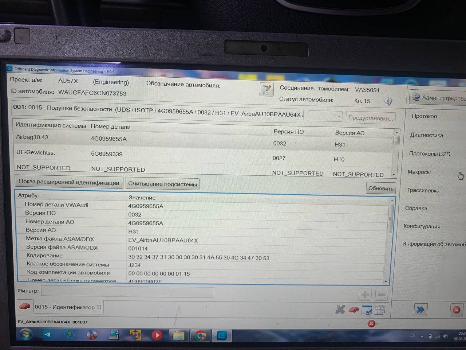
Task: Click the minus button next to filter
Action: pos(382,295)
